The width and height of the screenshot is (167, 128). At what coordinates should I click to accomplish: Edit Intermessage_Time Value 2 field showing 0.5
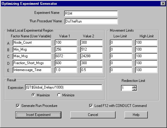pyautogui.click(x=91, y=70)
